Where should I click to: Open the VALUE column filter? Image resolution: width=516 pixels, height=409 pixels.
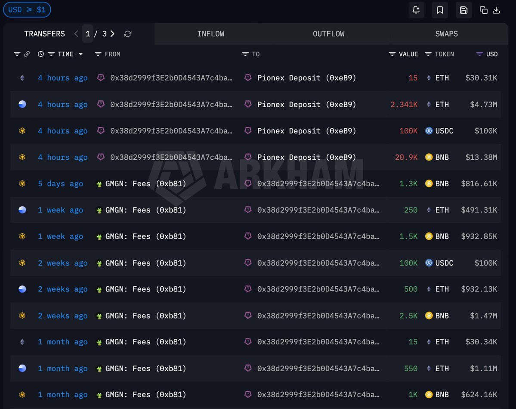click(x=392, y=54)
